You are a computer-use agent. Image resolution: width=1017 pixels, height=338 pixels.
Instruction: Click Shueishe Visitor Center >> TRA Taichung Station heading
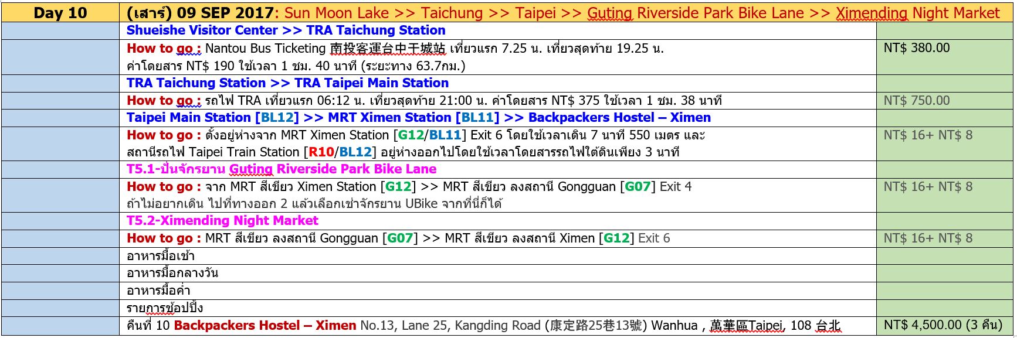pos(286,30)
